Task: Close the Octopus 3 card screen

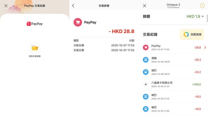Action: (x=144, y=6)
